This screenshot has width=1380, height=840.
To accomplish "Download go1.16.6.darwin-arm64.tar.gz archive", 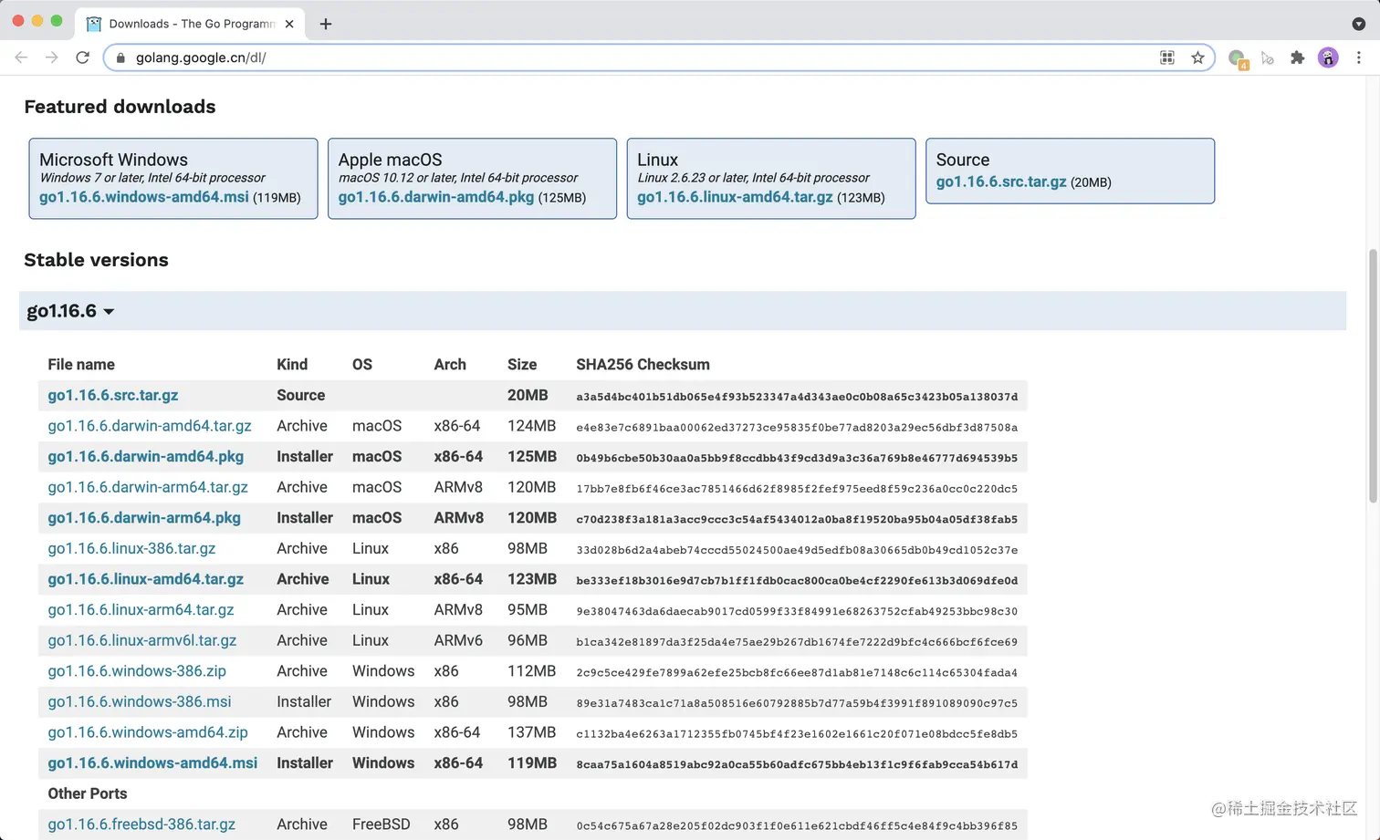I will point(148,487).
